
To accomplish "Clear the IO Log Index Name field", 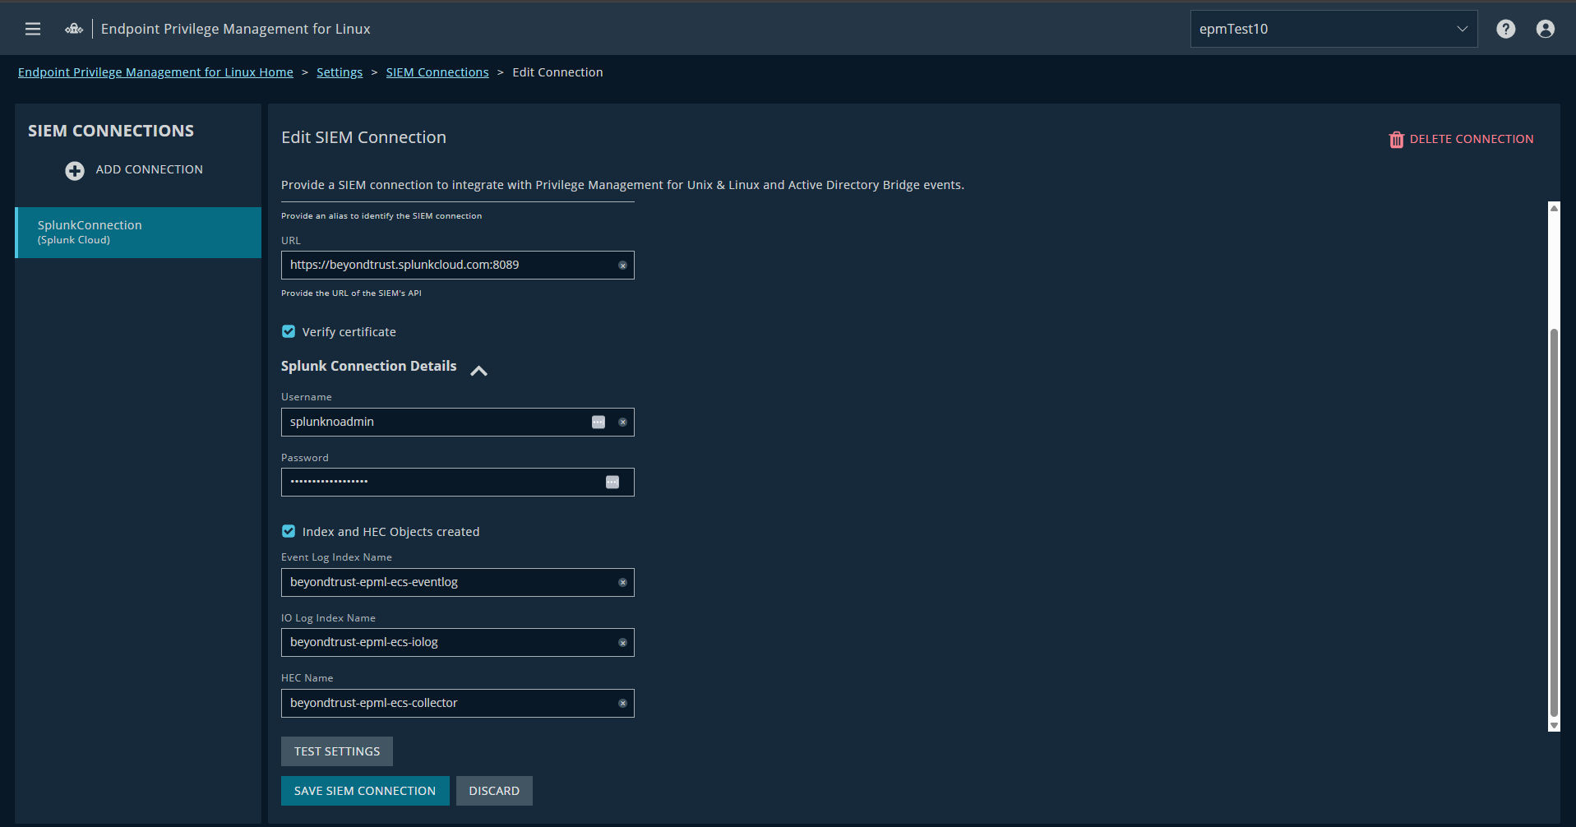I will [622, 643].
